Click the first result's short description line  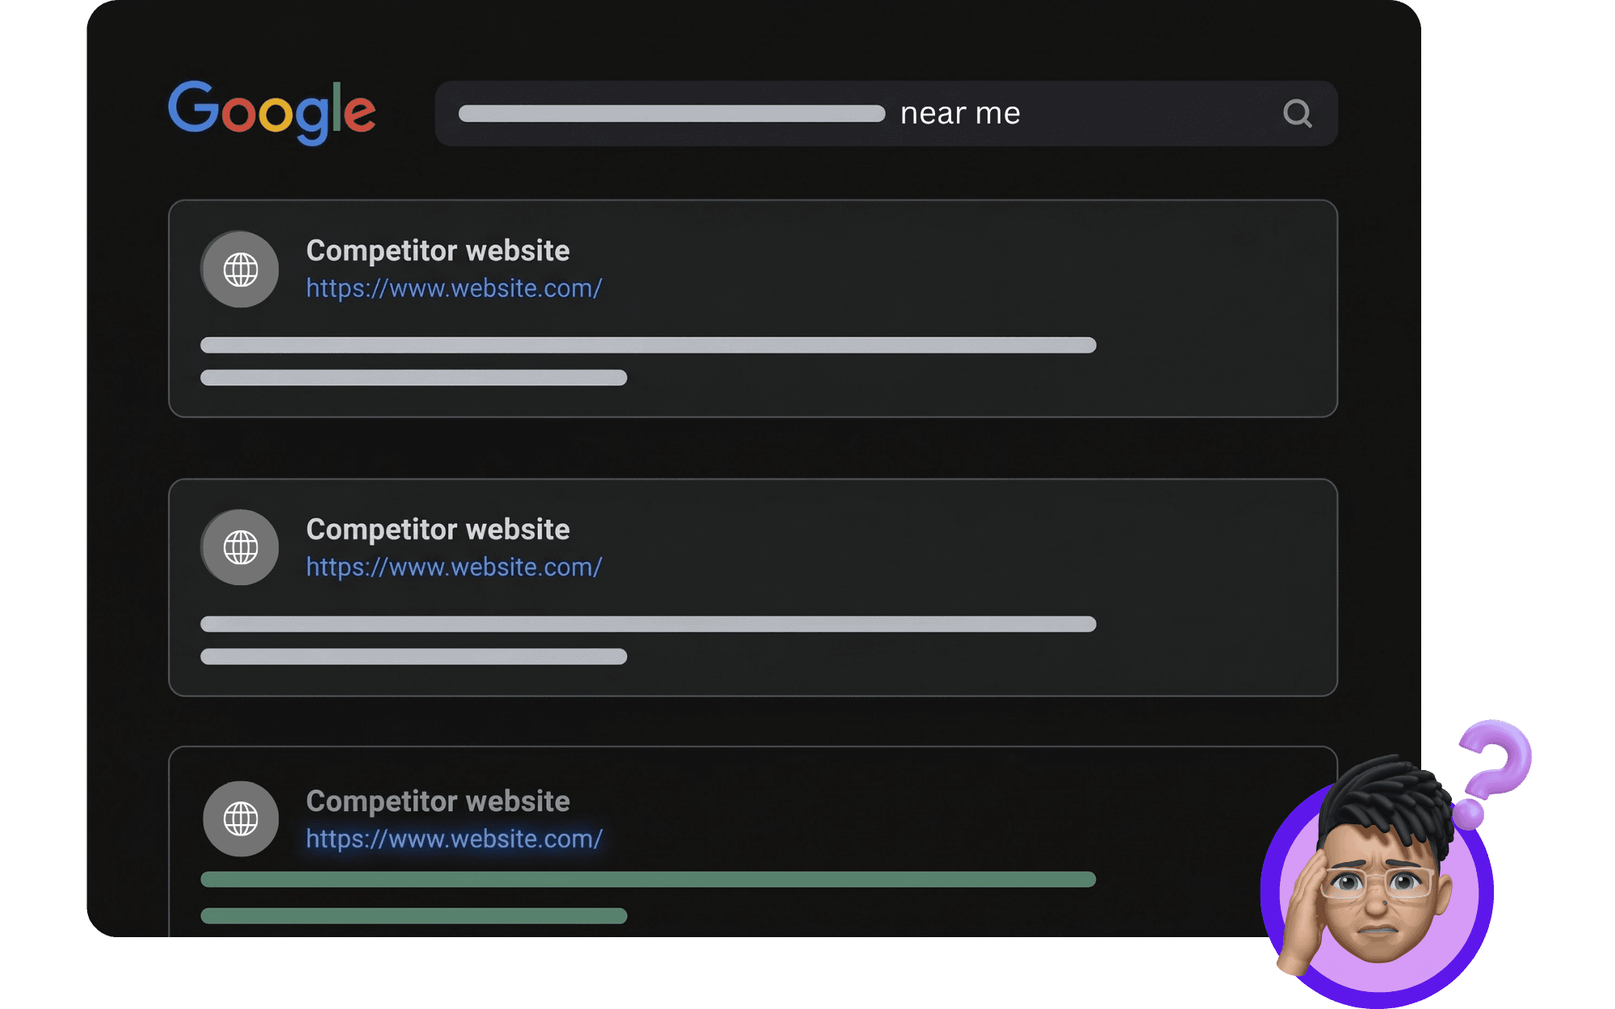point(413,378)
